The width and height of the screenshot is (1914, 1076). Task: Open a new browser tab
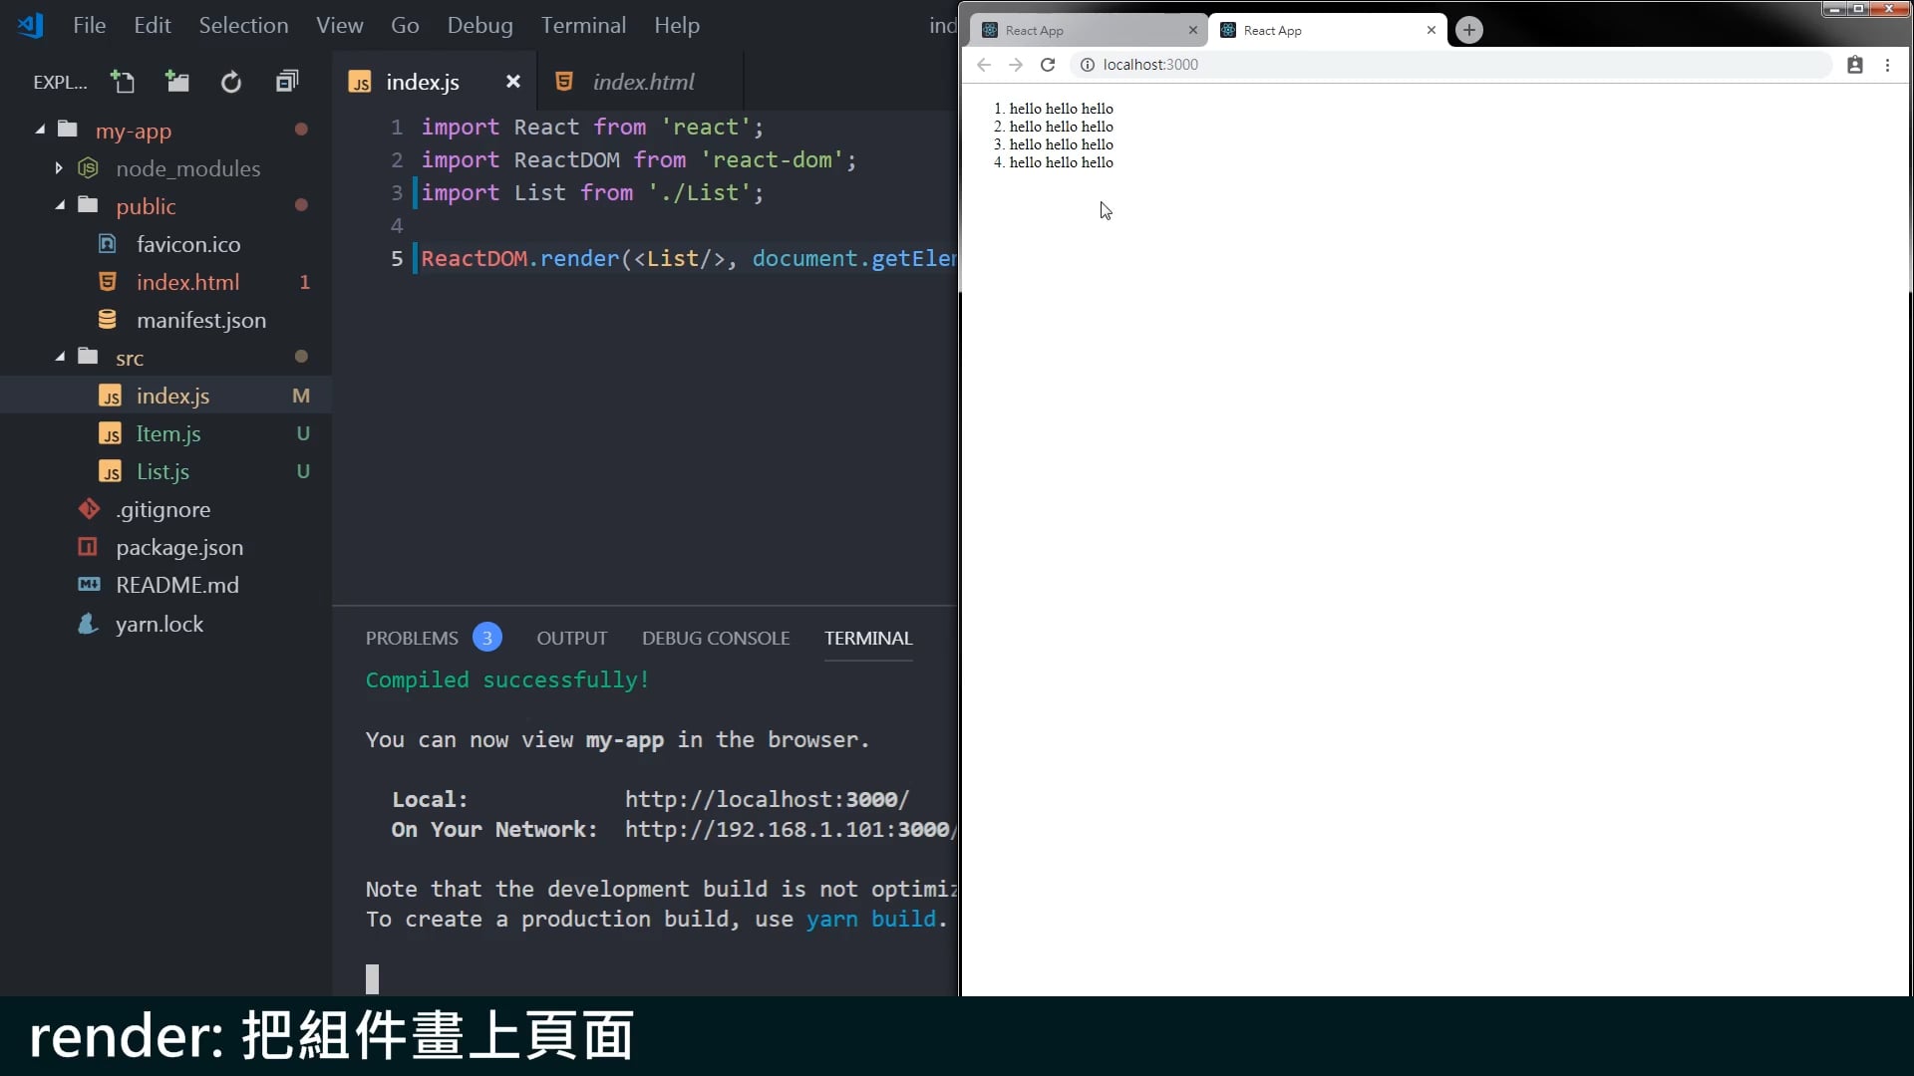(x=1468, y=30)
